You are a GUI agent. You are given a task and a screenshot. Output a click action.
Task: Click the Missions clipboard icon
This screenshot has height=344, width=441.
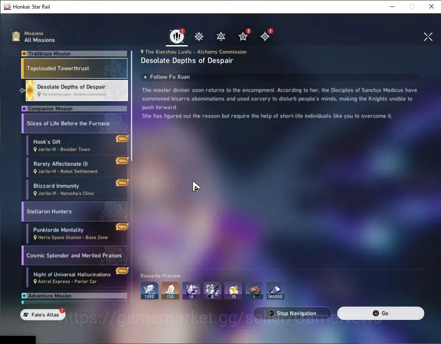pyautogui.click(x=16, y=37)
